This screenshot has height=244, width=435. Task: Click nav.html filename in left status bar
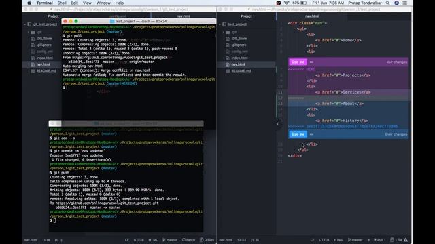coord(31,240)
